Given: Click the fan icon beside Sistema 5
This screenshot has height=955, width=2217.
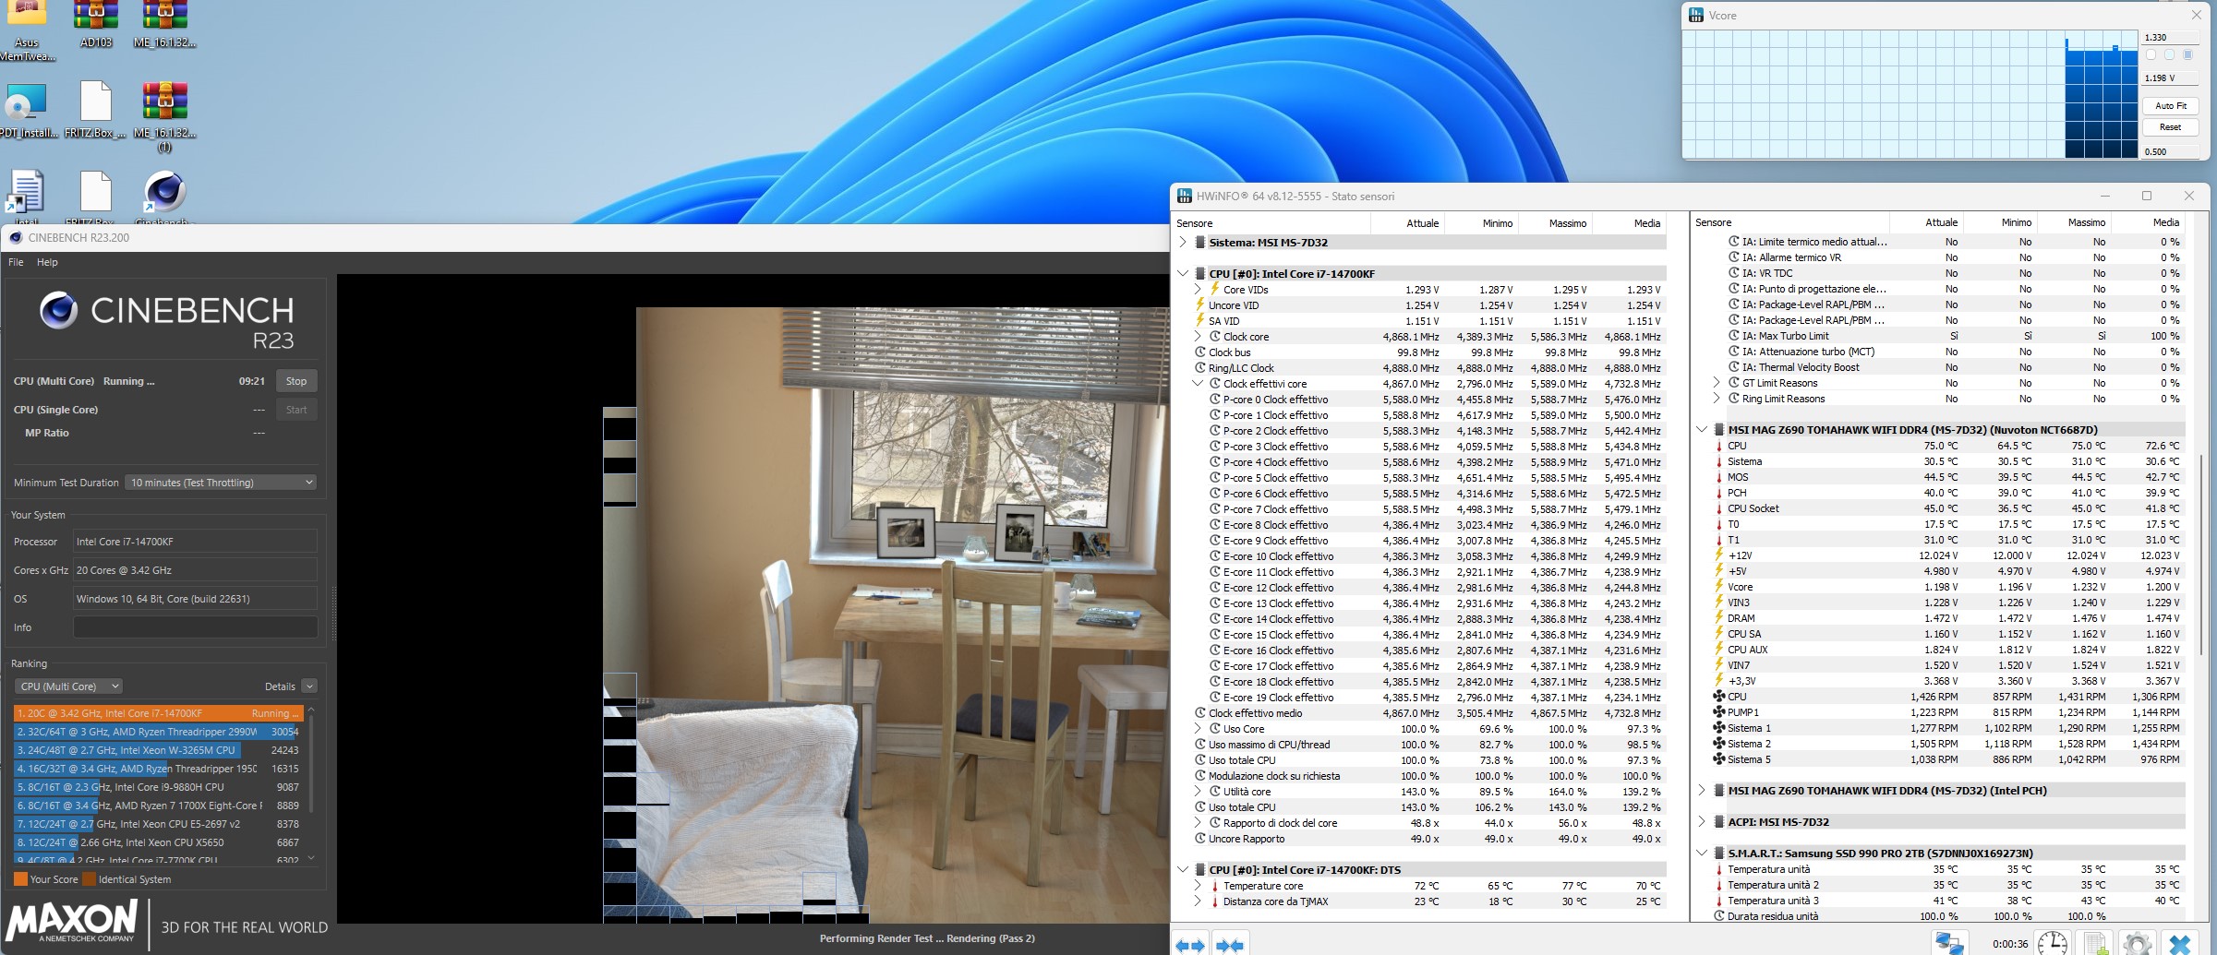Looking at the screenshot, I should click(1718, 759).
